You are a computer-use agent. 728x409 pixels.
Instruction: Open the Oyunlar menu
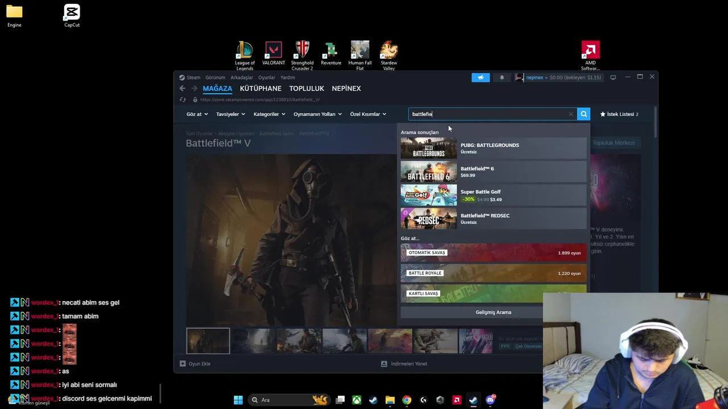point(267,77)
